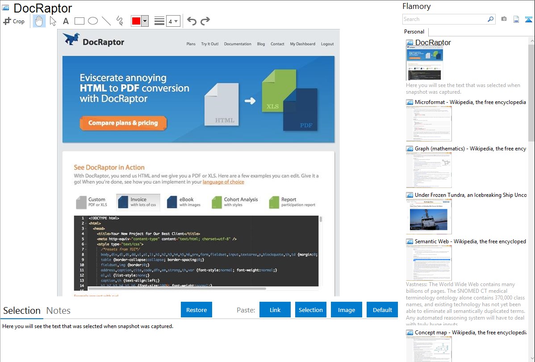The height and width of the screenshot is (362, 535).
Task: Open the Semantic Web thumbnail
Action: (x=429, y=263)
